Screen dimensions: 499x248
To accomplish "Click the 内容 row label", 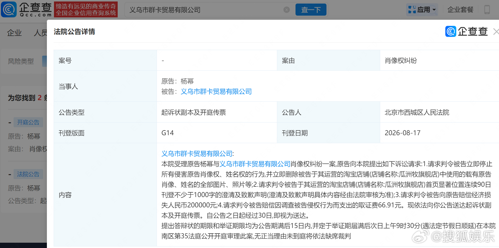I will click(x=65, y=195).
